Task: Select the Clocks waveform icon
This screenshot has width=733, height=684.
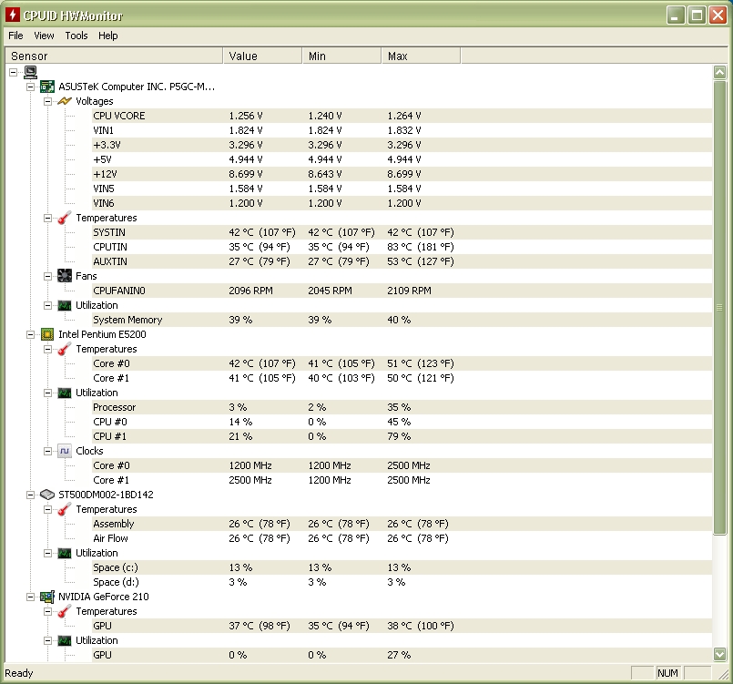Action: click(x=65, y=451)
